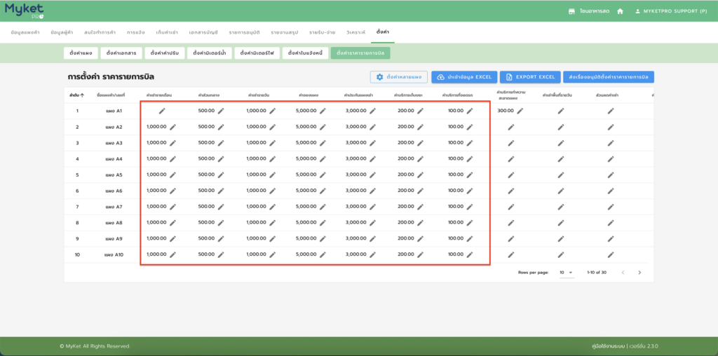Select the ตั้งค่าใบแจ้งหนี้ sub-tab

pyautogui.click(x=306, y=53)
